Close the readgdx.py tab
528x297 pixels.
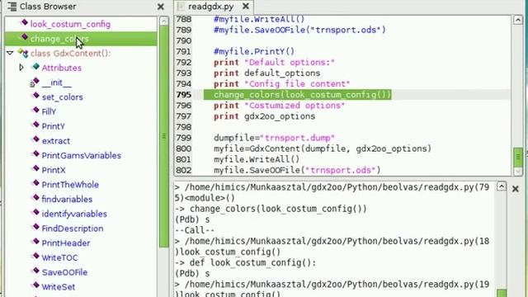(246, 6)
